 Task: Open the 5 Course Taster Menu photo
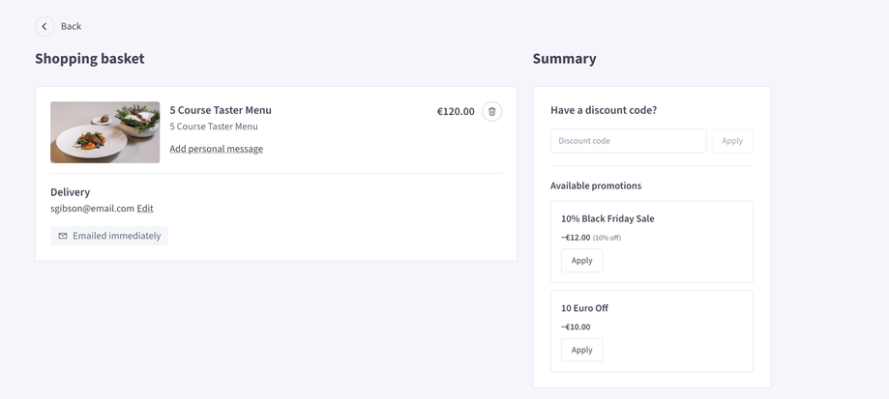pyautogui.click(x=104, y=132)
